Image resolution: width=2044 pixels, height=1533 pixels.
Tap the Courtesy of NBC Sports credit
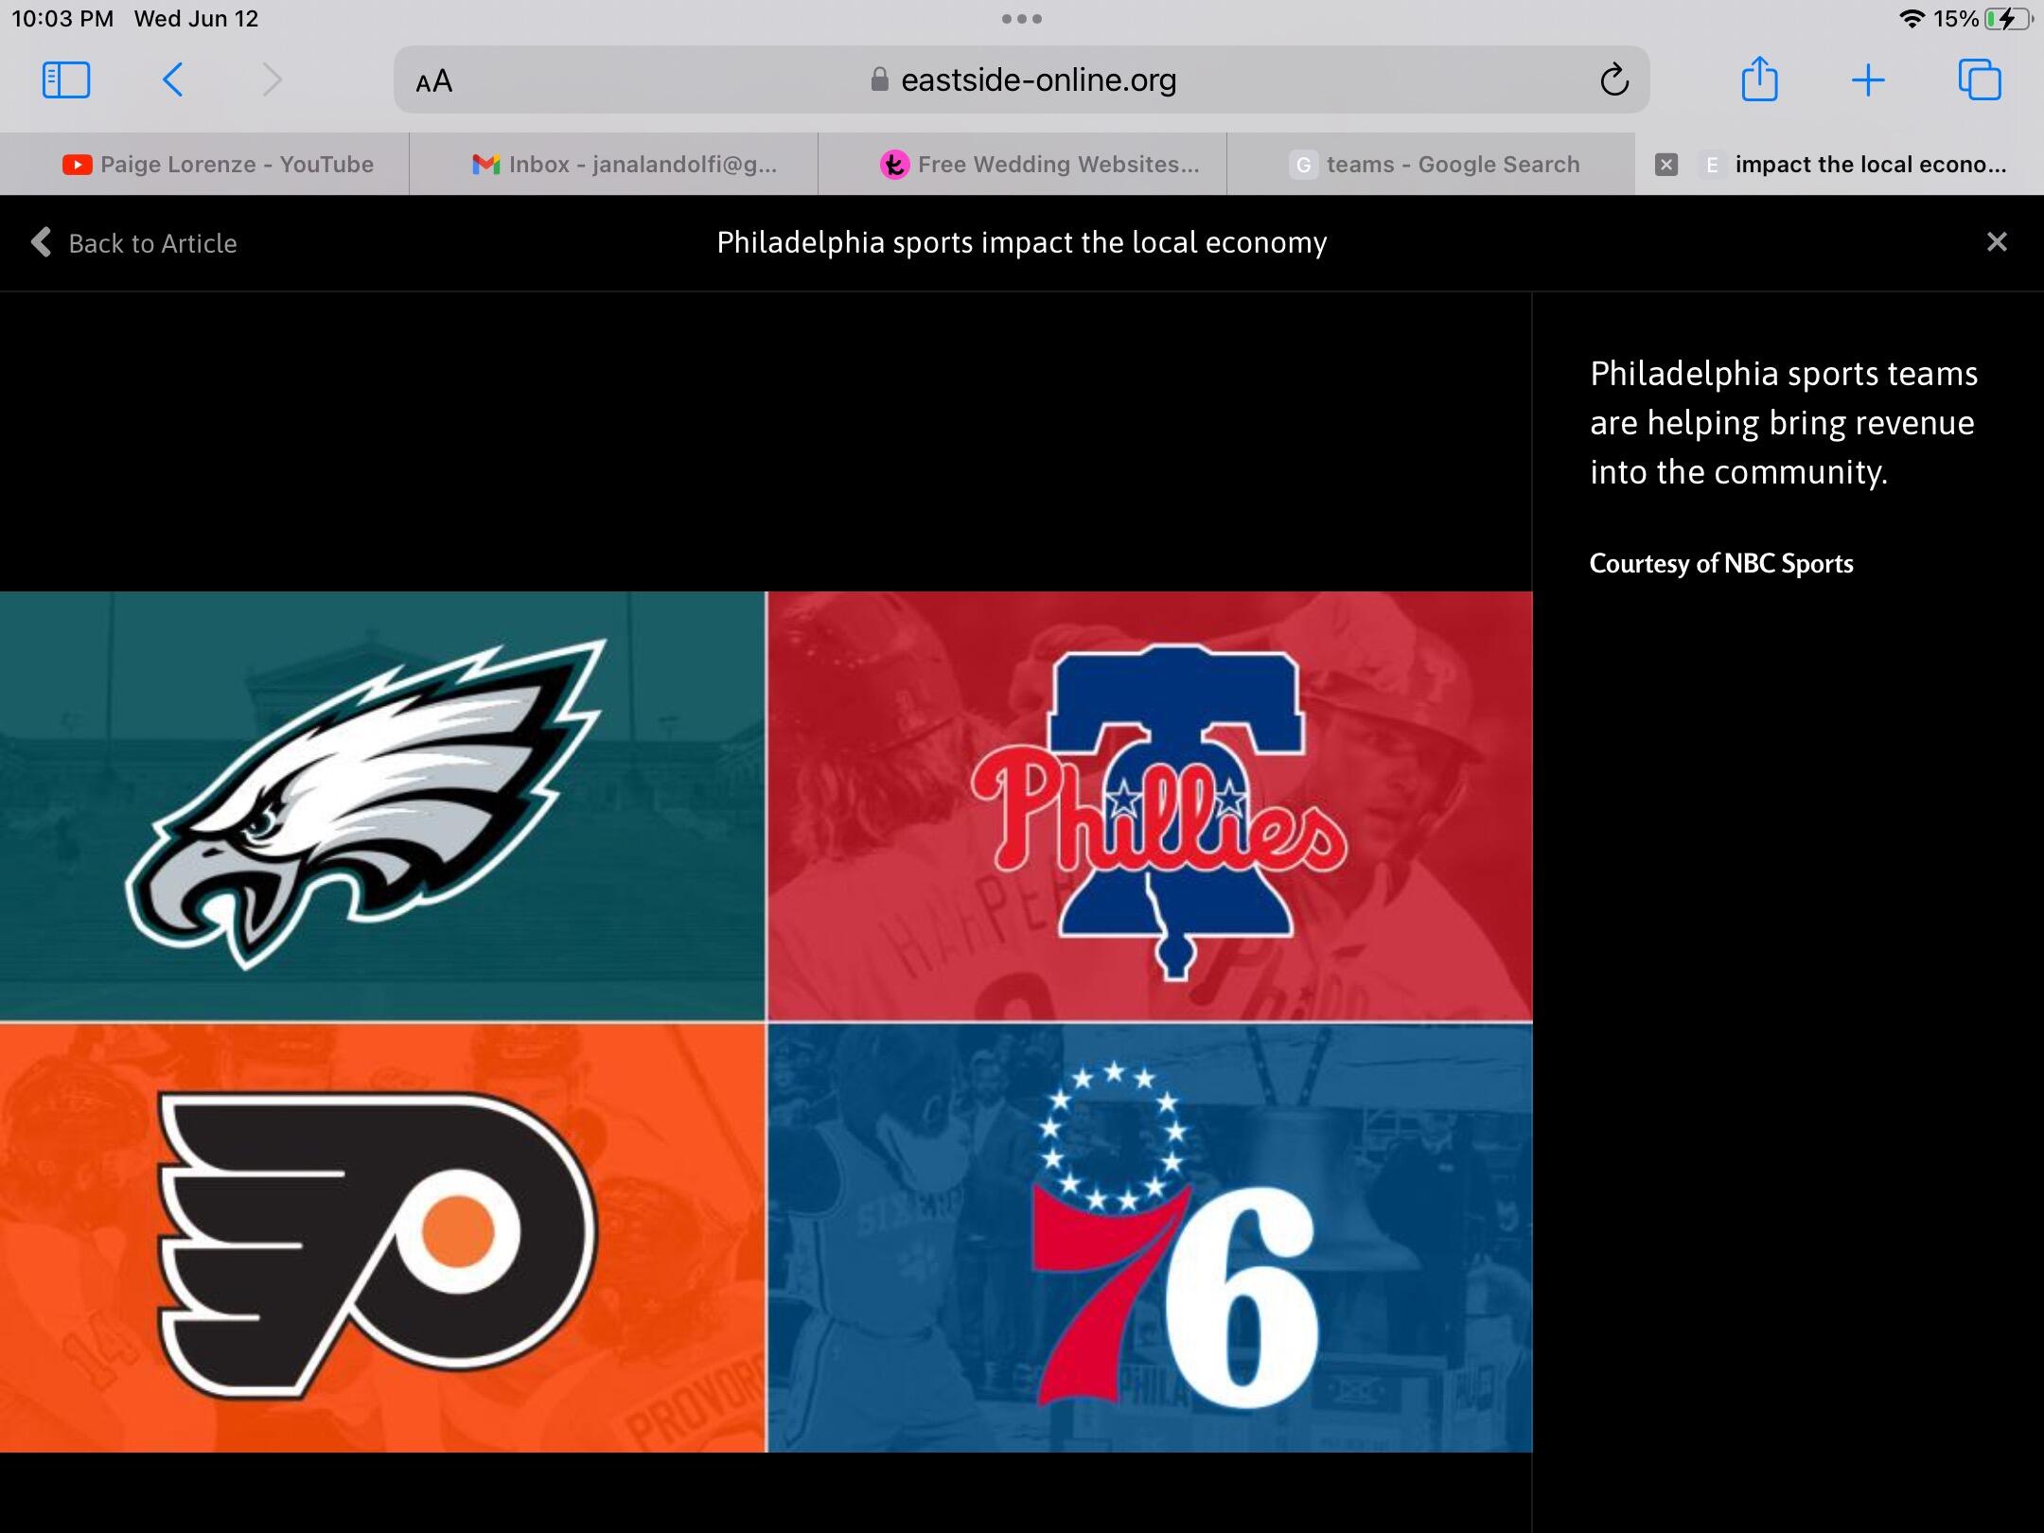pos(1721,564)
